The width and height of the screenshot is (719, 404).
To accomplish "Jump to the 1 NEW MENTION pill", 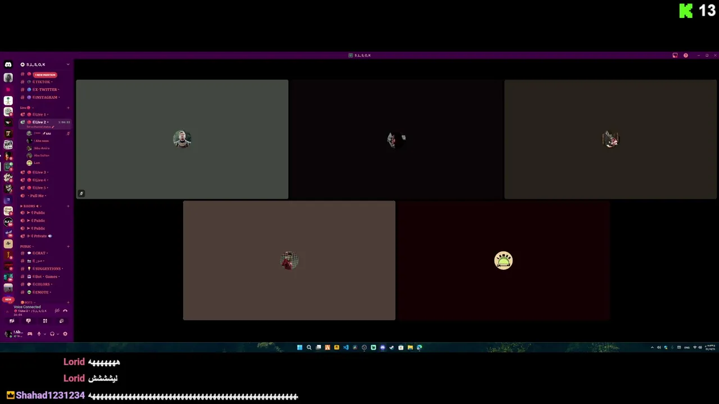I will click(44, 75).
